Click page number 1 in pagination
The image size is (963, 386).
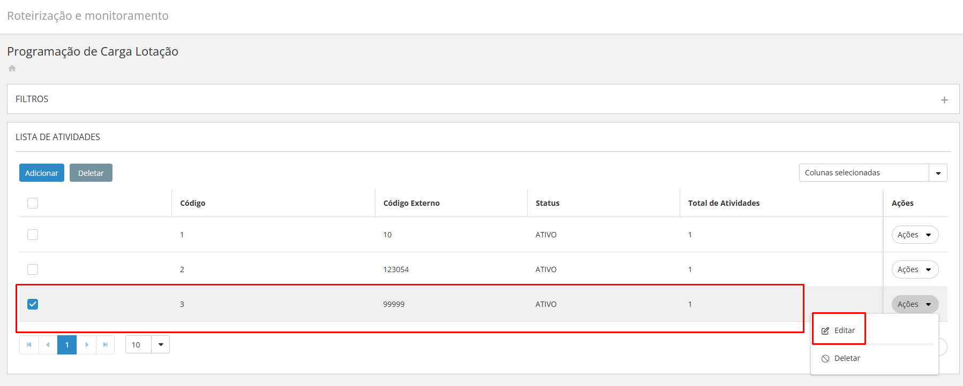(x=67, y=345)
